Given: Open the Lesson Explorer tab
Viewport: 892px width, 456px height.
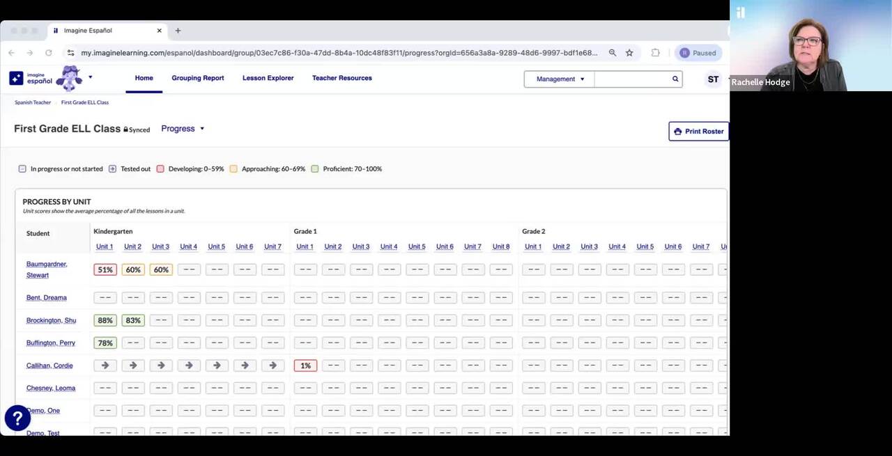Looking at the screenshot, I should pos(268,78).
